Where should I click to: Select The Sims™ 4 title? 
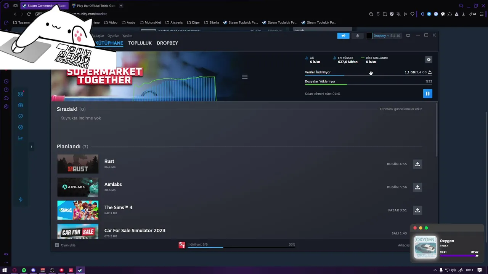[x=119, y=207]
